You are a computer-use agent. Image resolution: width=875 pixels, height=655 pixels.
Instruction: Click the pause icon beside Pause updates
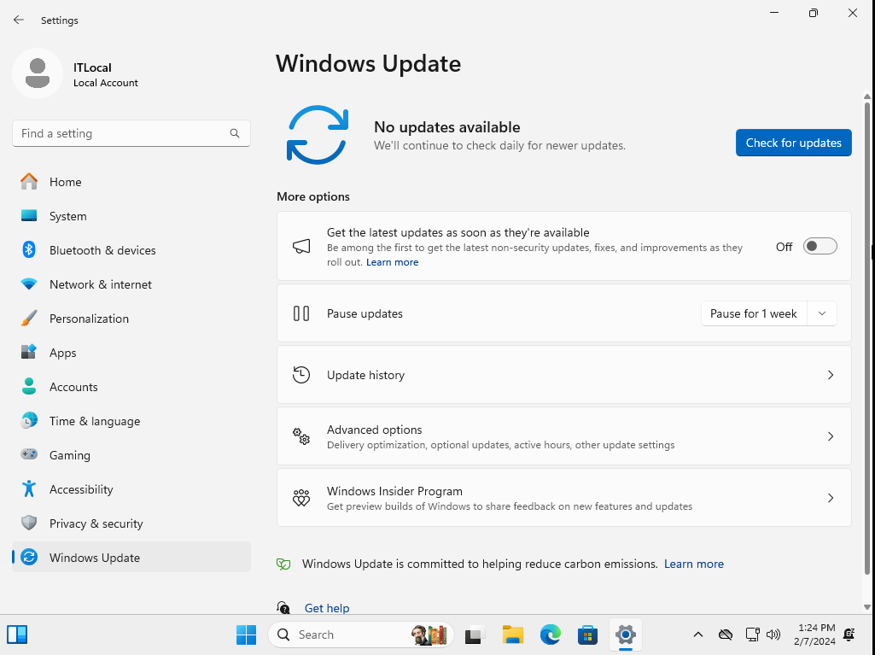pyautogui.click(x=301, y=313)
